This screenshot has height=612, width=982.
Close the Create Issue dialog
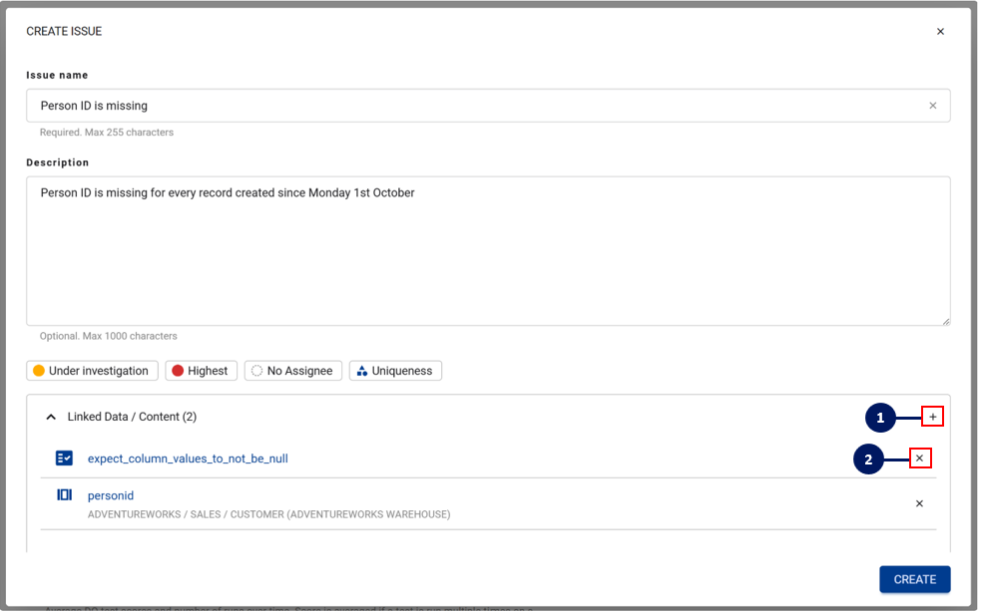tap(940, 32)
